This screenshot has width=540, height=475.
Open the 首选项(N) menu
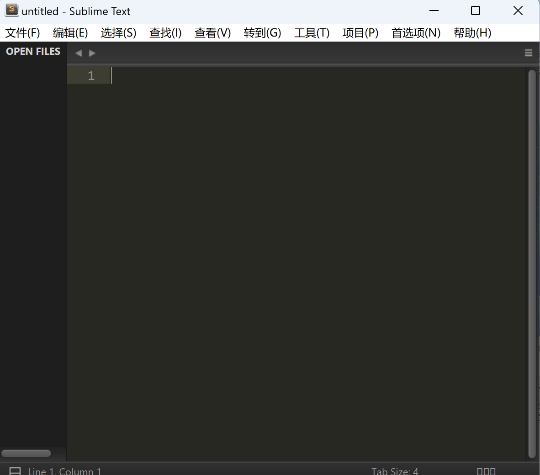(416, 33)
